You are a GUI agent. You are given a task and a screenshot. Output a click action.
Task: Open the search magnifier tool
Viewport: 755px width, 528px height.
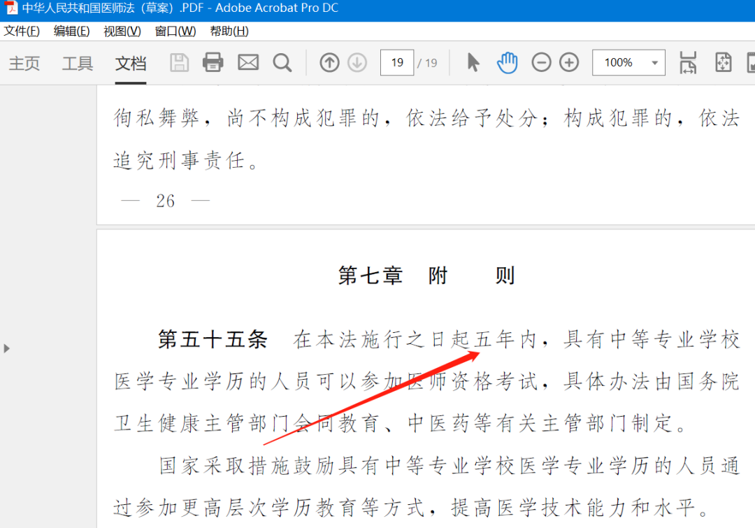(x=282, y=63)
